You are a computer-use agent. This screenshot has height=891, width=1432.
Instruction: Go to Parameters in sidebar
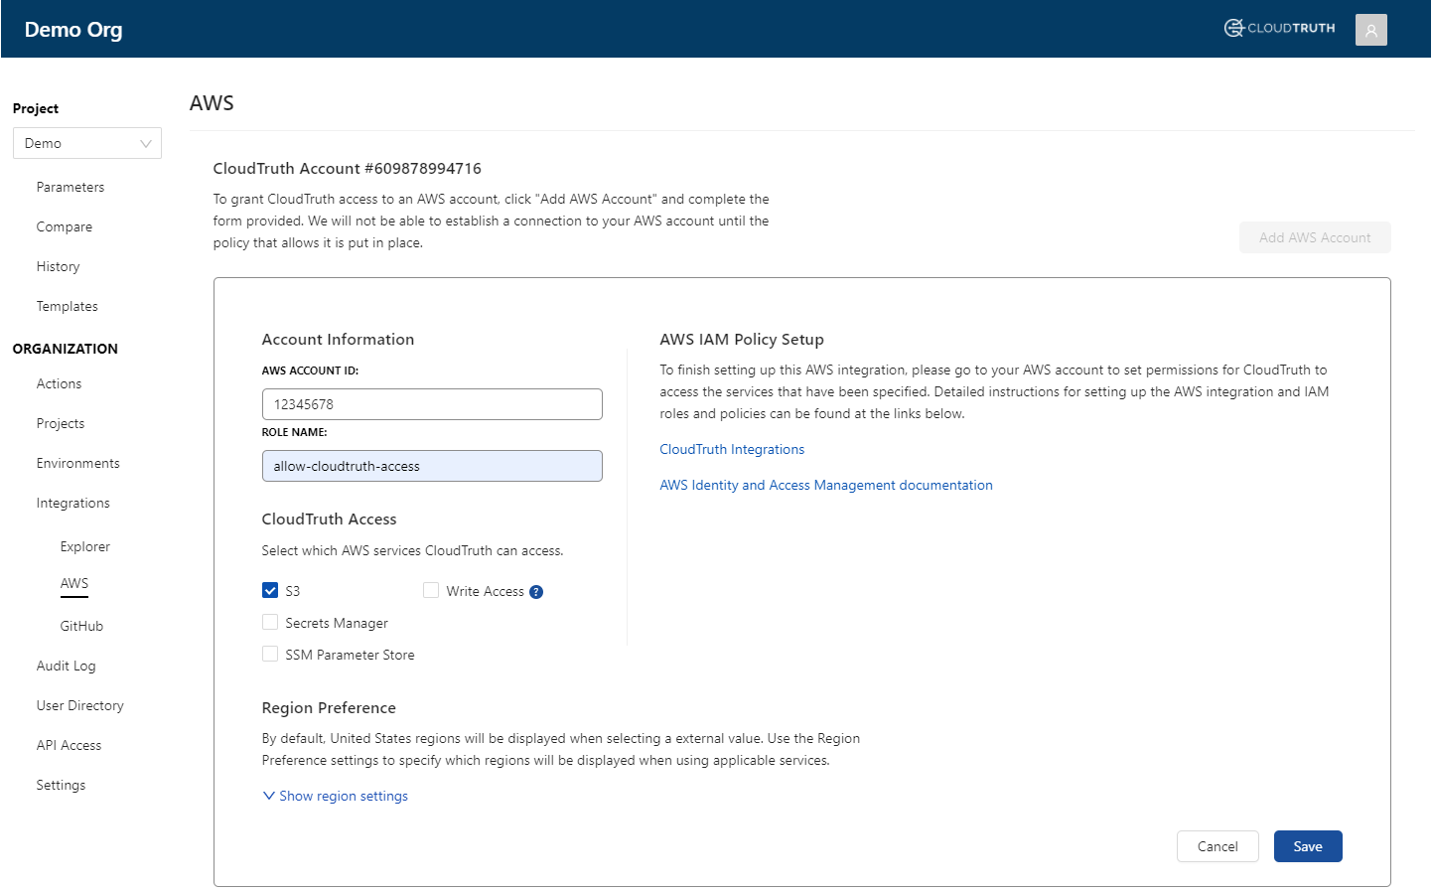(71, 187)
